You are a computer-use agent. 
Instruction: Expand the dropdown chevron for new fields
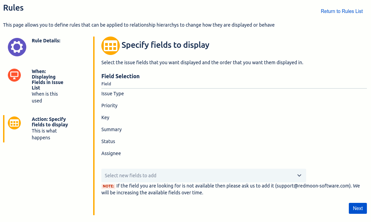[x=299, y=176]
